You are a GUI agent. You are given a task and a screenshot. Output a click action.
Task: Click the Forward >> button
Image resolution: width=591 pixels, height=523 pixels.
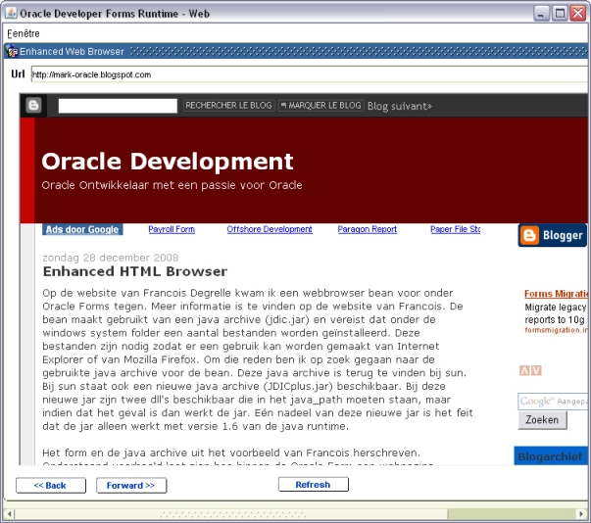click(x=131, y=486)
